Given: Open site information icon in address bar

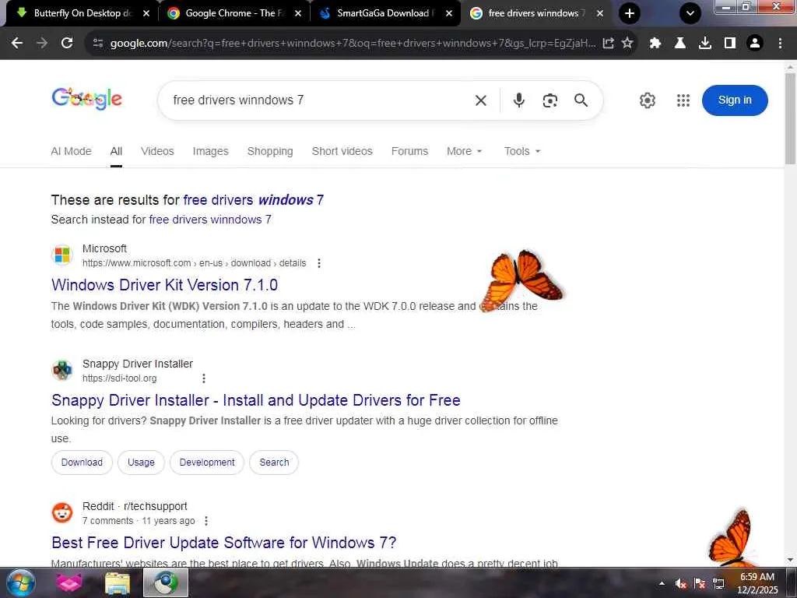Looking at the screenshot, I should tap(98, 44).
